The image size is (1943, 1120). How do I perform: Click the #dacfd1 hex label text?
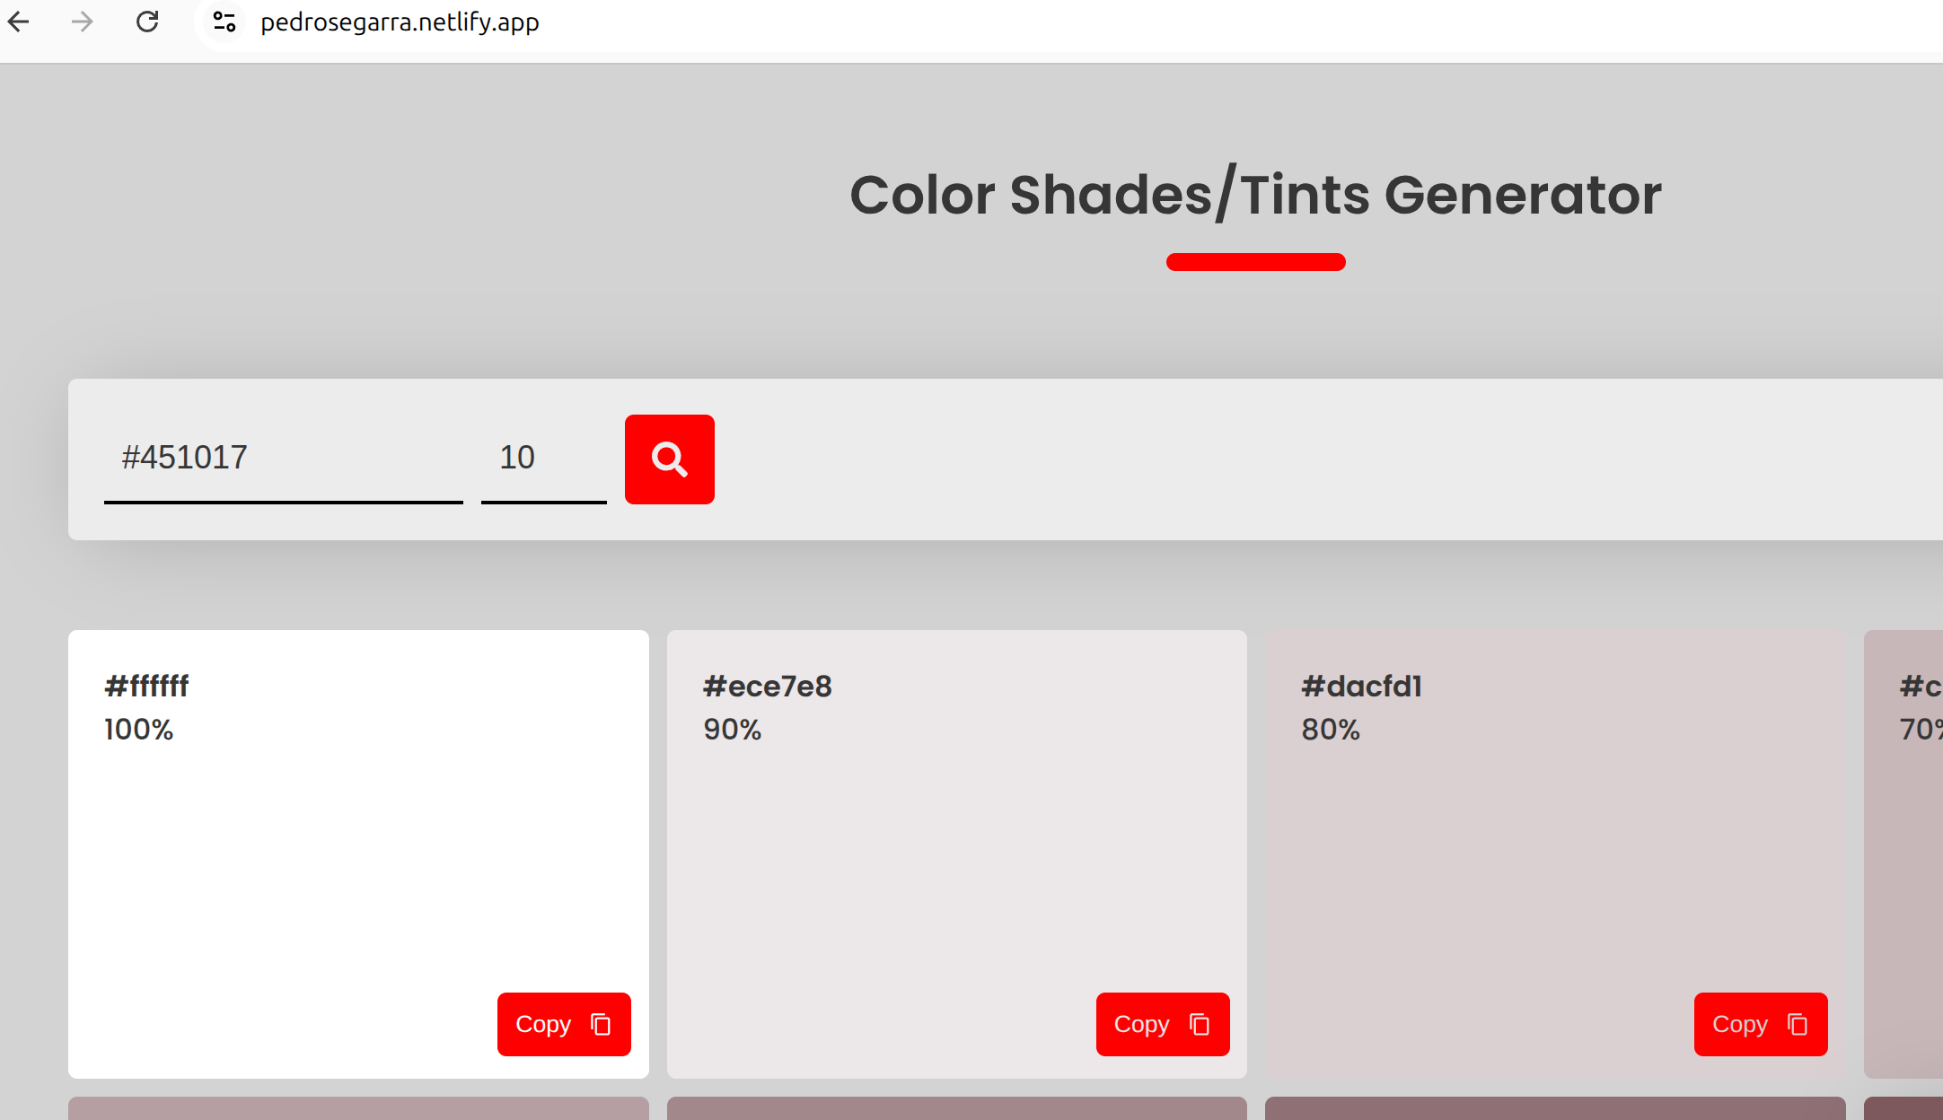(x=1361, y=687)
